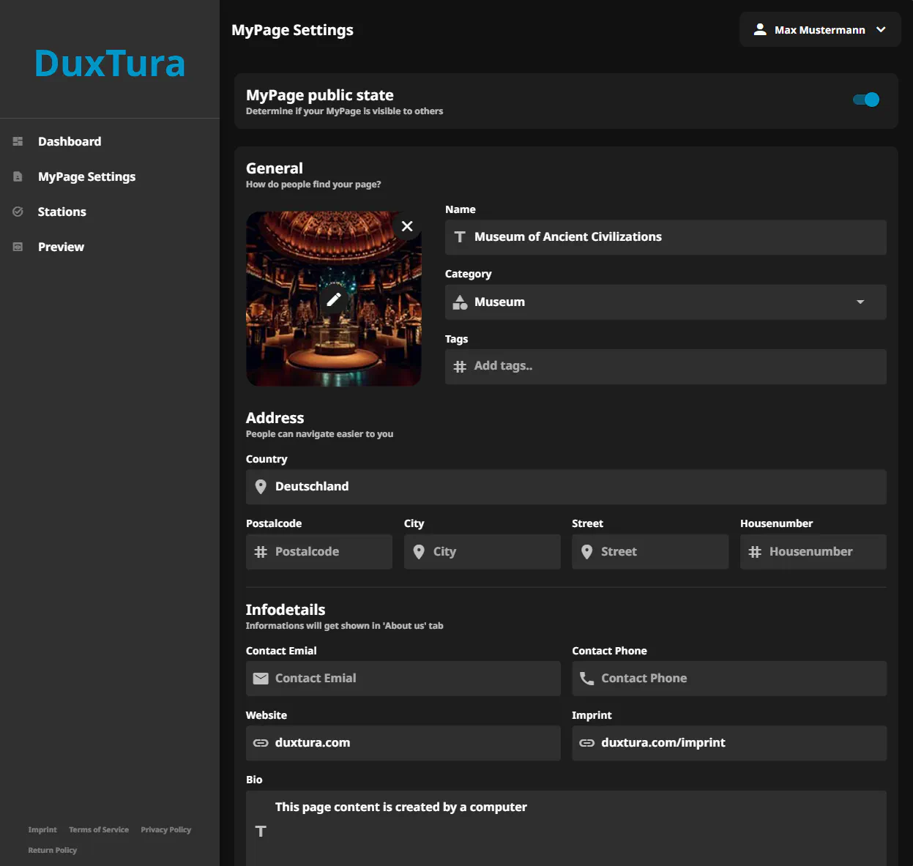913x866 pixels.
Task: Disable MyPage visibility to others
Action: pyautogui.click(x=866, y=100)
